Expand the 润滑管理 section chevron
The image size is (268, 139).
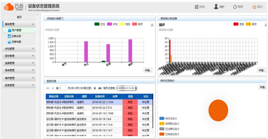click(x=33, y=63)
